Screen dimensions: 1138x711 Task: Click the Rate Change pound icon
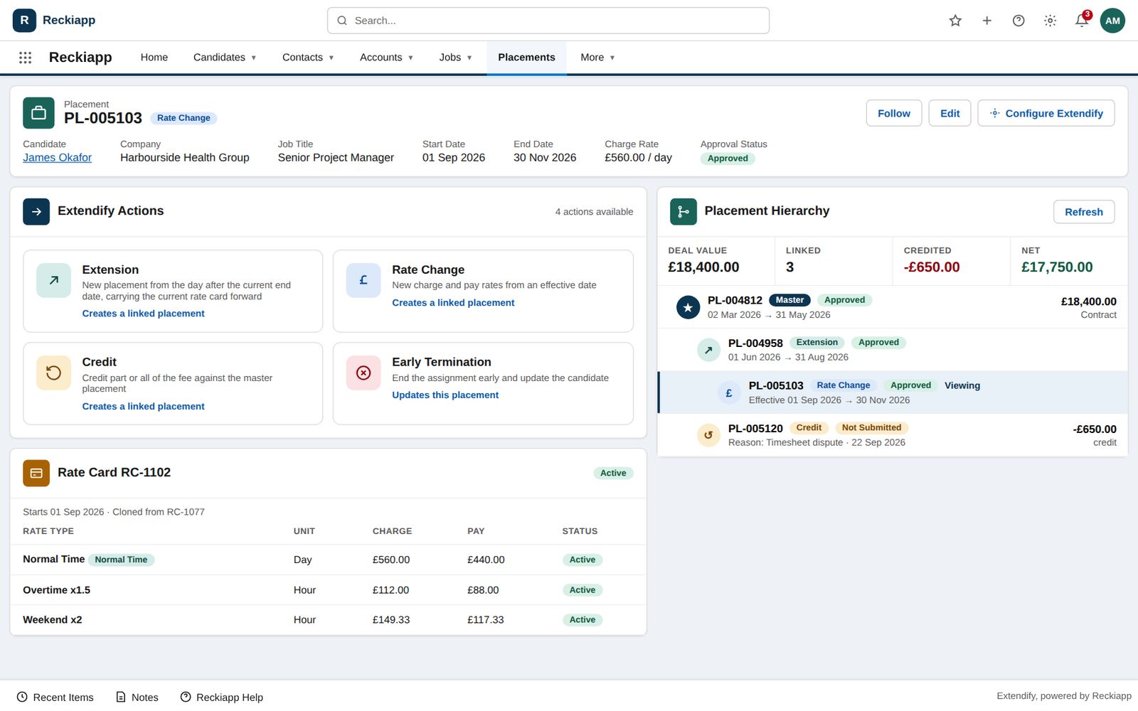[x=363, y=280]
